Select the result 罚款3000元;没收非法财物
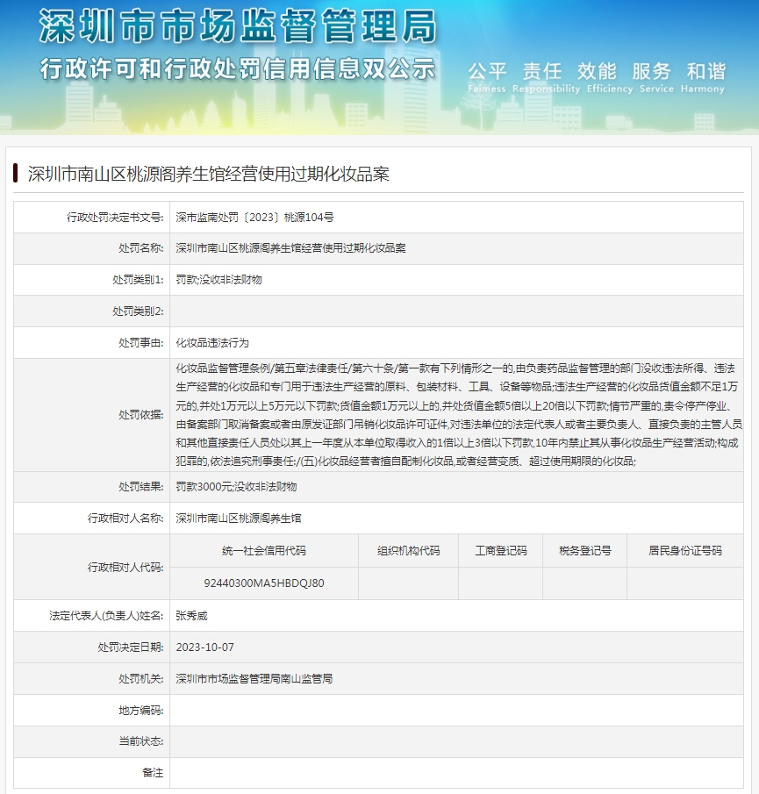This screenshot has height=794, width=759. tap(236, 487)
